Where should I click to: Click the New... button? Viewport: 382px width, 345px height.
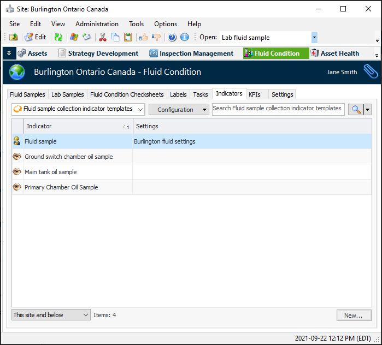[354, 316]
